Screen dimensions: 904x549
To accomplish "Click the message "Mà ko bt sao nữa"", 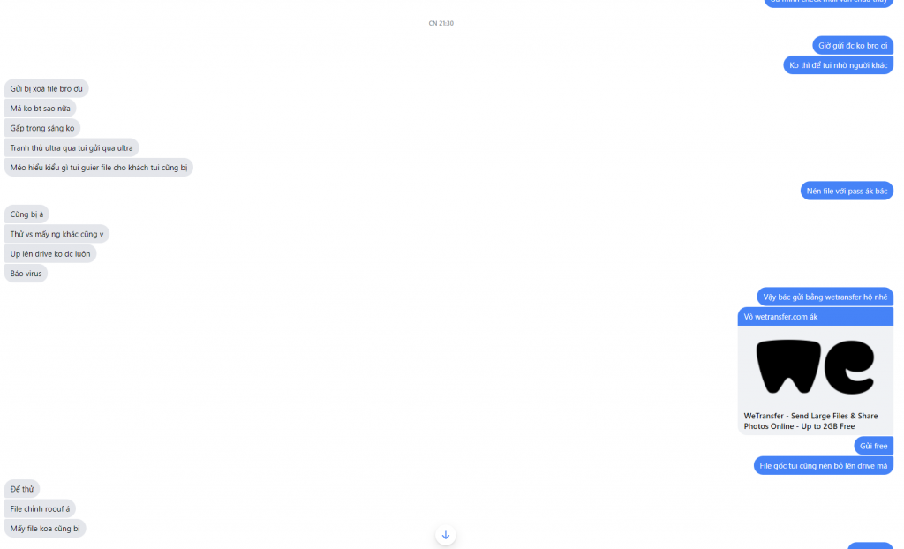I will [x=40, y=109].
